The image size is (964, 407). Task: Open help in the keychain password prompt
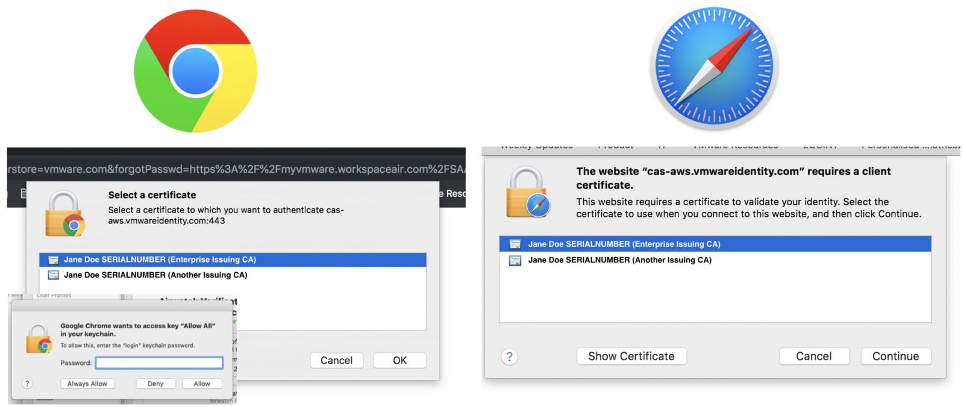27,384
